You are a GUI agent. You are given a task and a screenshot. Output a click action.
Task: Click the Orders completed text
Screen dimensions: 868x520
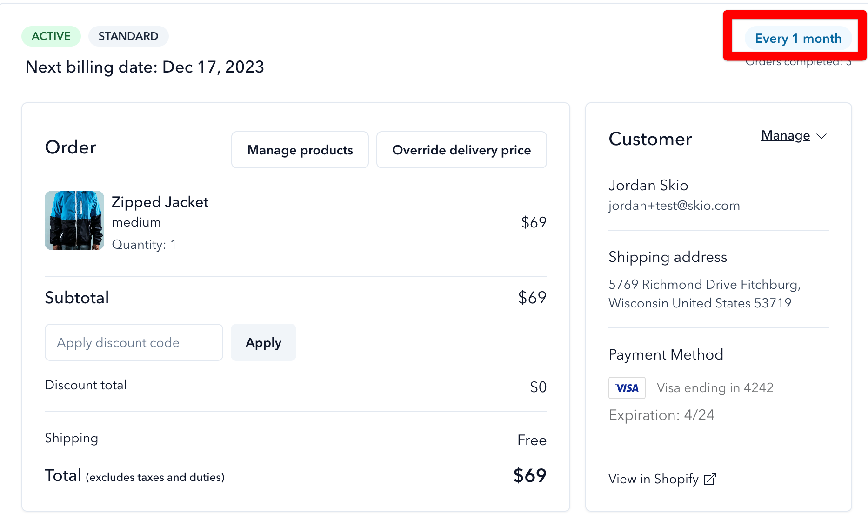(x=798, y=62)
